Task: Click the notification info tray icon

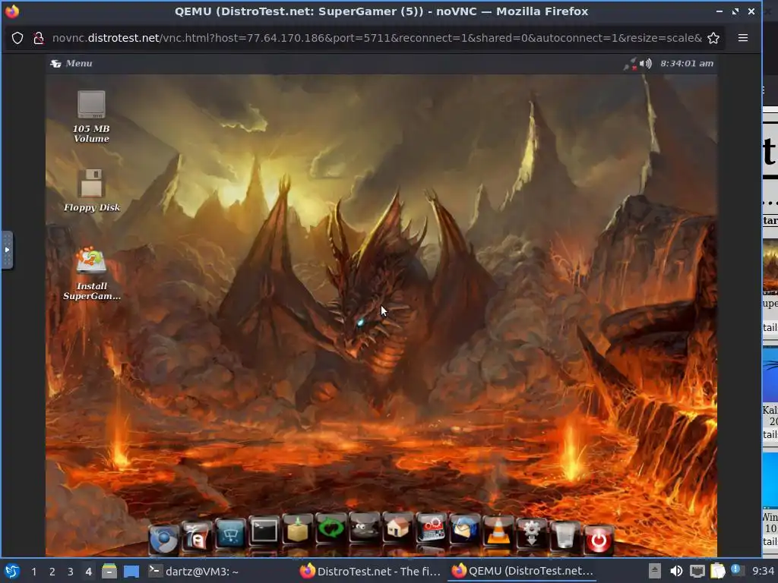Action: coord(736,570)
